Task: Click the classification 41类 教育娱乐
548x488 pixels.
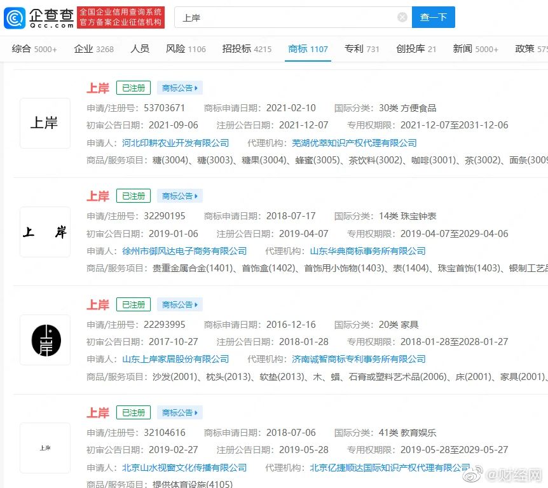Action: point(408,433)
